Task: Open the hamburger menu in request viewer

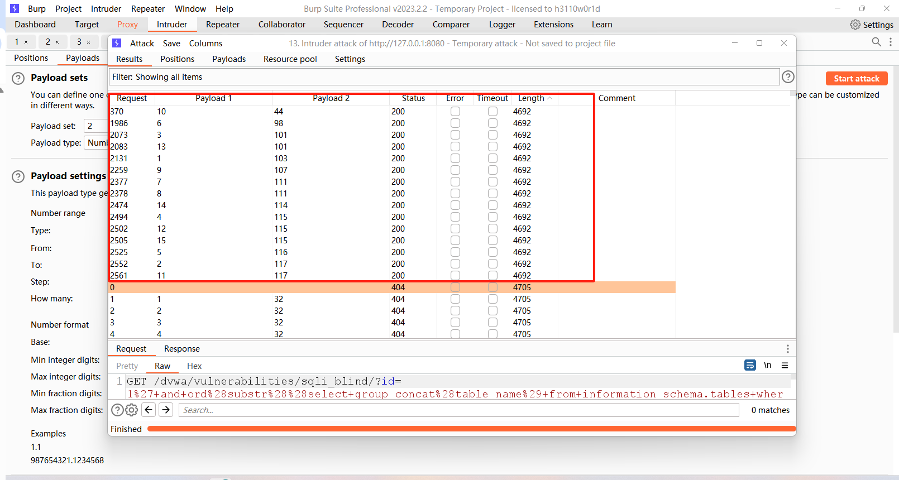Action: pos(785,365)
